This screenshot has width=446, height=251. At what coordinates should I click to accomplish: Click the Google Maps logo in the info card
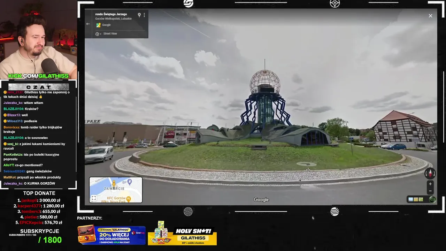click(x=98, y=25)
